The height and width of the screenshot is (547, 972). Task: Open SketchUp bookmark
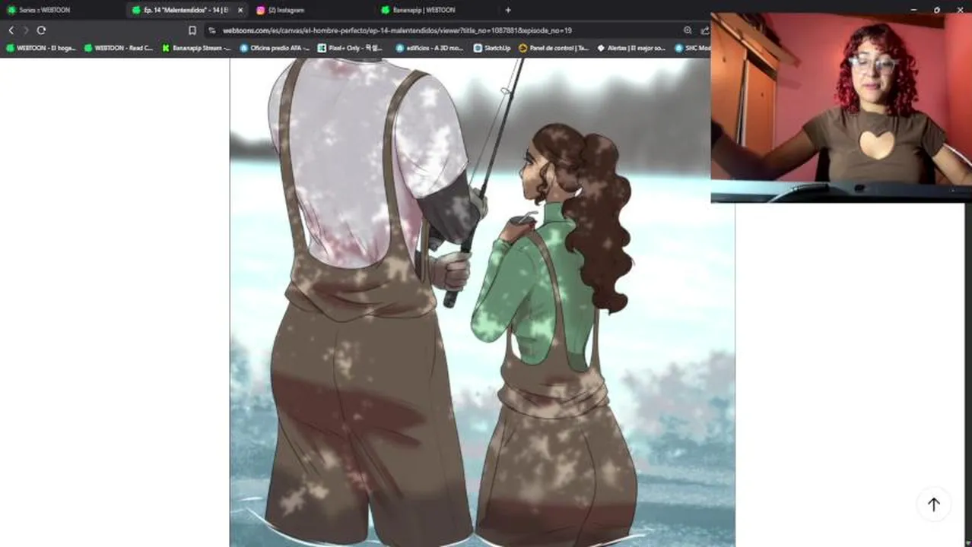492,48
